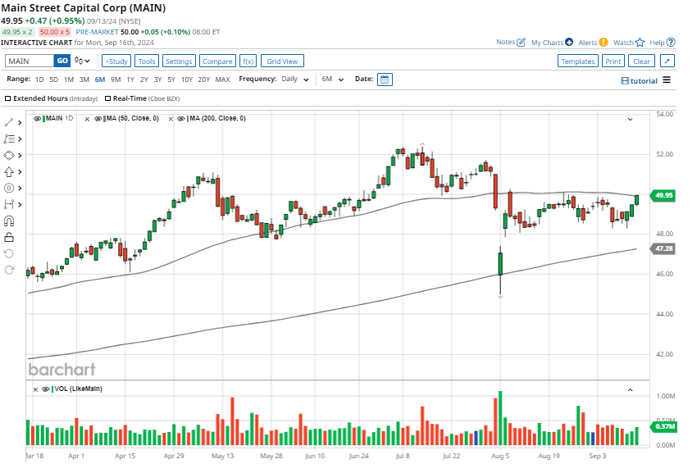Image resolution: width=697 pixels, height=473 pixels.
Task: Open the Date calendar picker
Action: [x=385, y=80]
